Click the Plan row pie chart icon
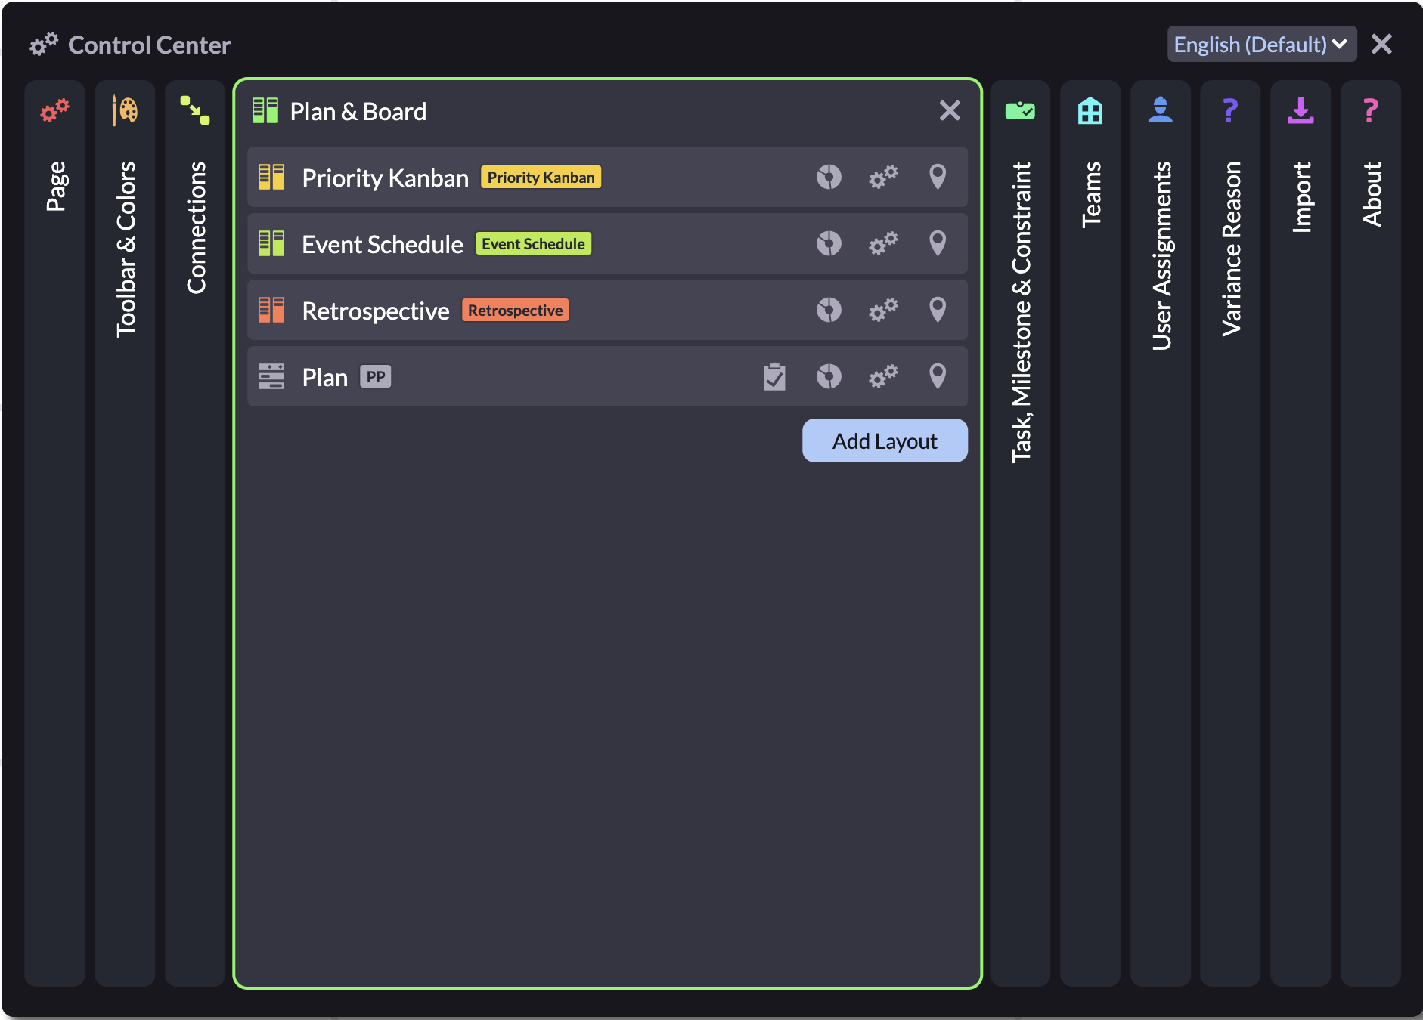The width and height of the screenshot is (1423, 1020). pos(829,377)
